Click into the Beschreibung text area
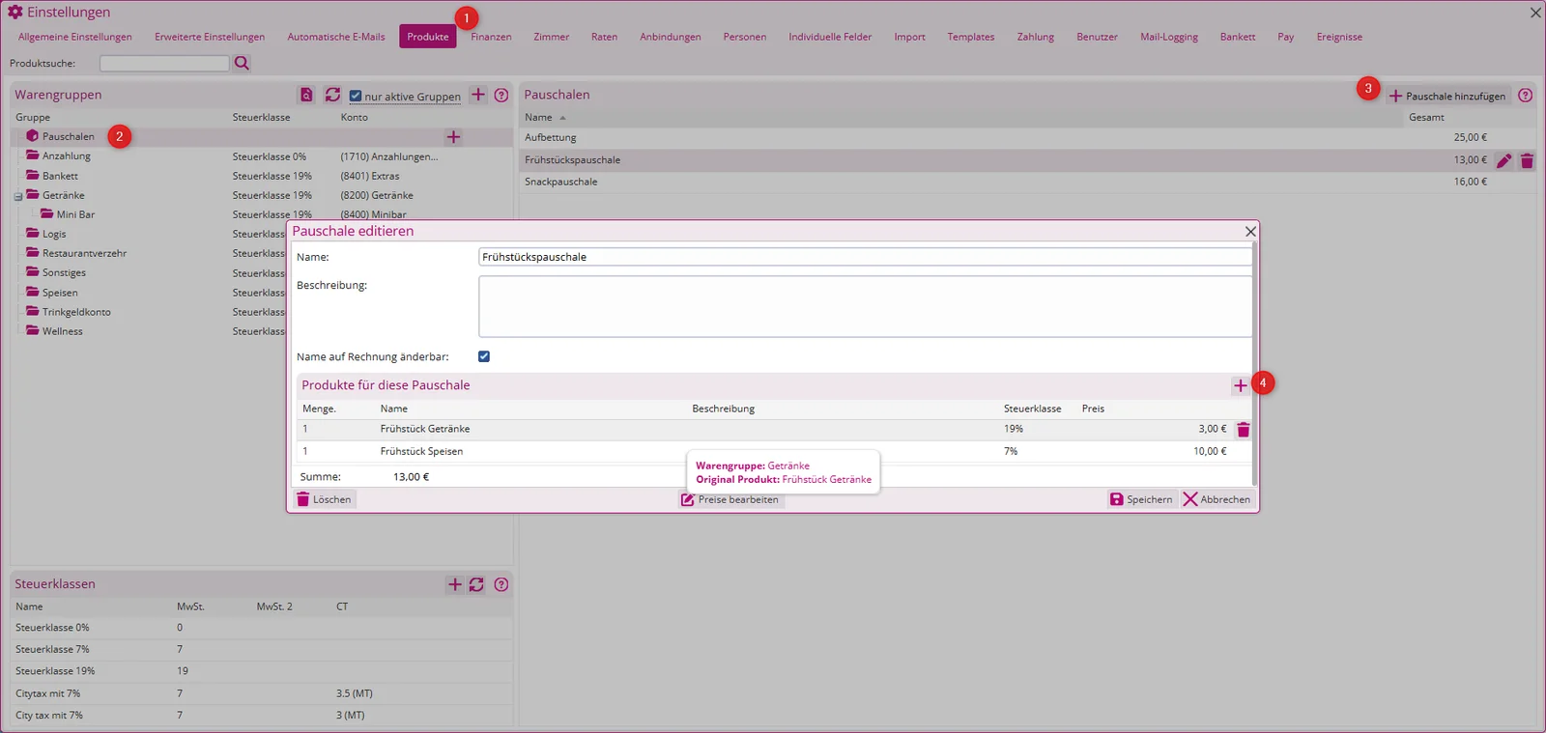 pyautogui.click(x=865, y=306)
